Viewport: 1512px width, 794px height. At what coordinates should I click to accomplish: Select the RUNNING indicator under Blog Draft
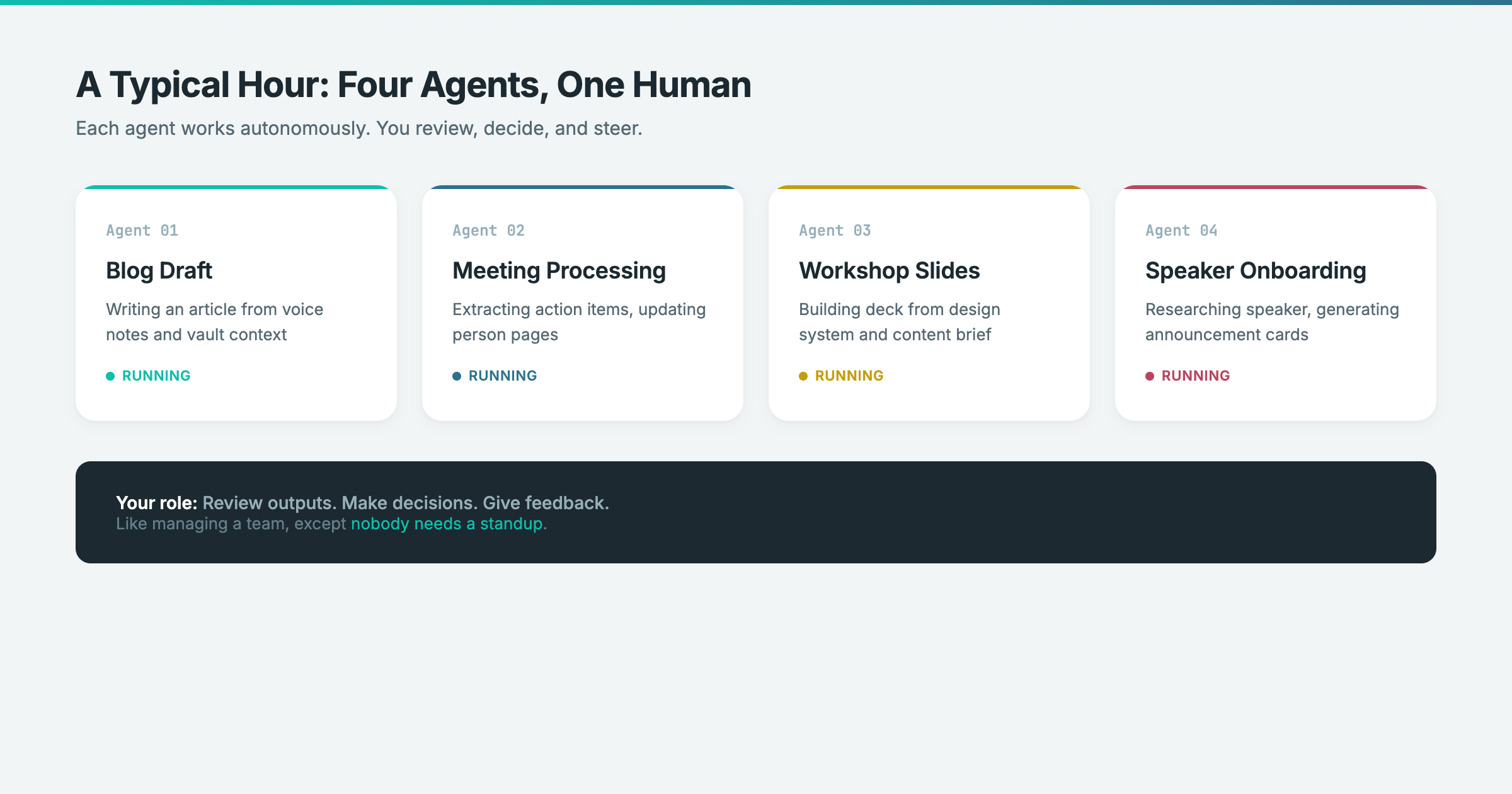[x=156, y=376]
